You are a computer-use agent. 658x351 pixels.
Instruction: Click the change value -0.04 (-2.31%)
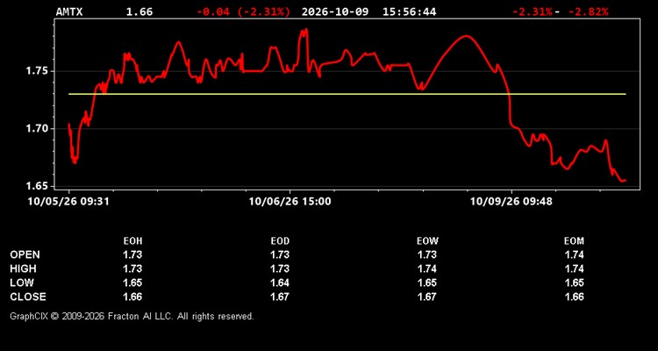[243, 11]
